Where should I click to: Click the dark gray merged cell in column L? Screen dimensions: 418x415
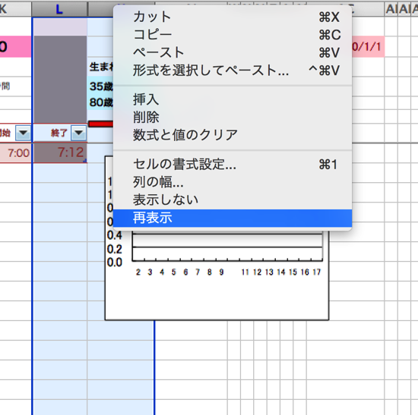[x=60, y=80]
